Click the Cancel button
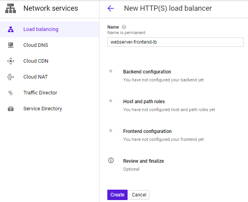The height and width of the screenshot is (202, 248). click(139, 195)
